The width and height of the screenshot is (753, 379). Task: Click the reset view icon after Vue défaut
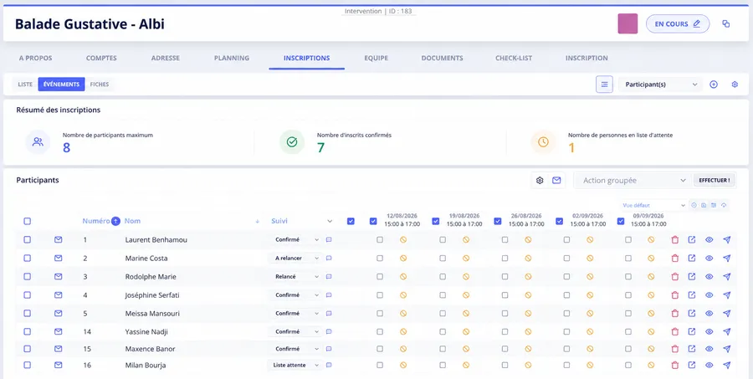point(724,205)
